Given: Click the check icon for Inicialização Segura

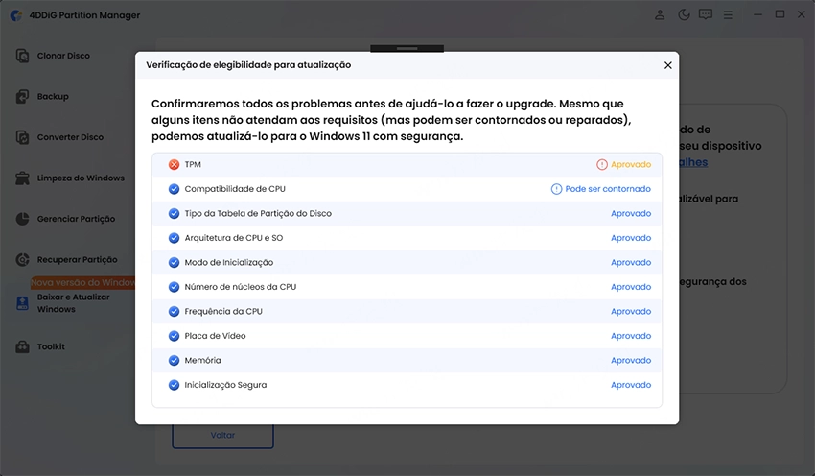Looking at the screenshot, I should [175, 385].
